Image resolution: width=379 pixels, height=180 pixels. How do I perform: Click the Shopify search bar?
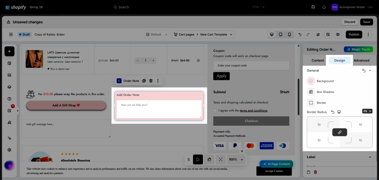point(188,7)
